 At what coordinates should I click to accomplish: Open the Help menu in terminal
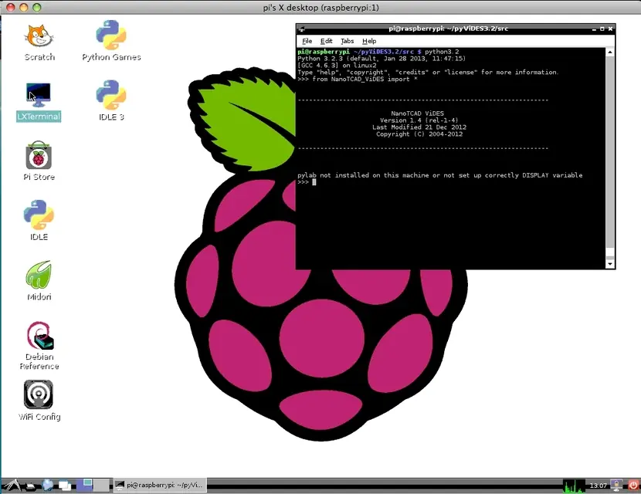click(x=369, y=41)
